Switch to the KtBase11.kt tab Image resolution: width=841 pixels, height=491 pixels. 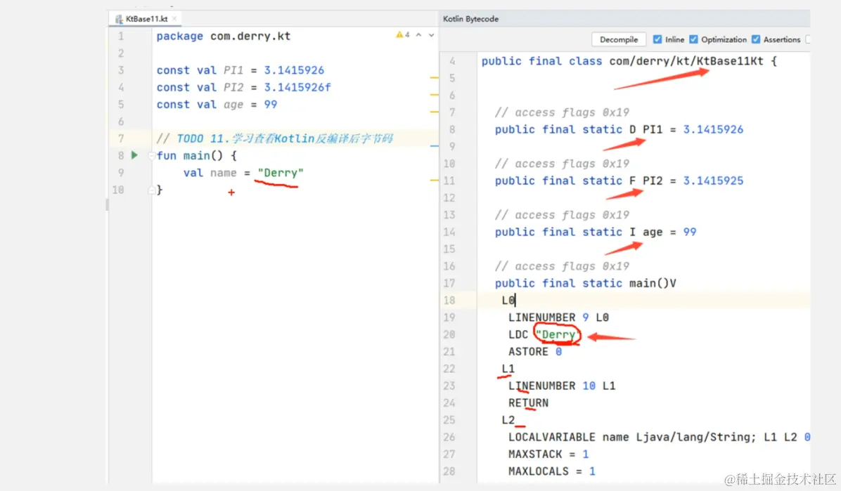point(146,19)
